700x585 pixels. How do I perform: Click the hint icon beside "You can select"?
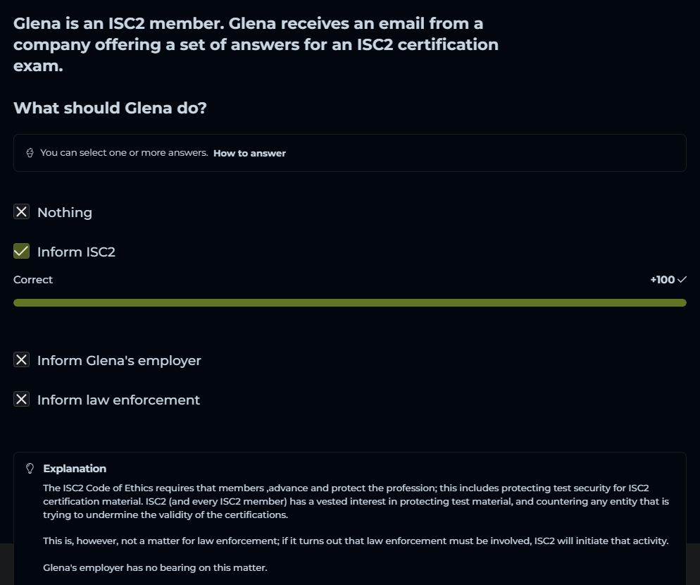(x=30, y=153)
